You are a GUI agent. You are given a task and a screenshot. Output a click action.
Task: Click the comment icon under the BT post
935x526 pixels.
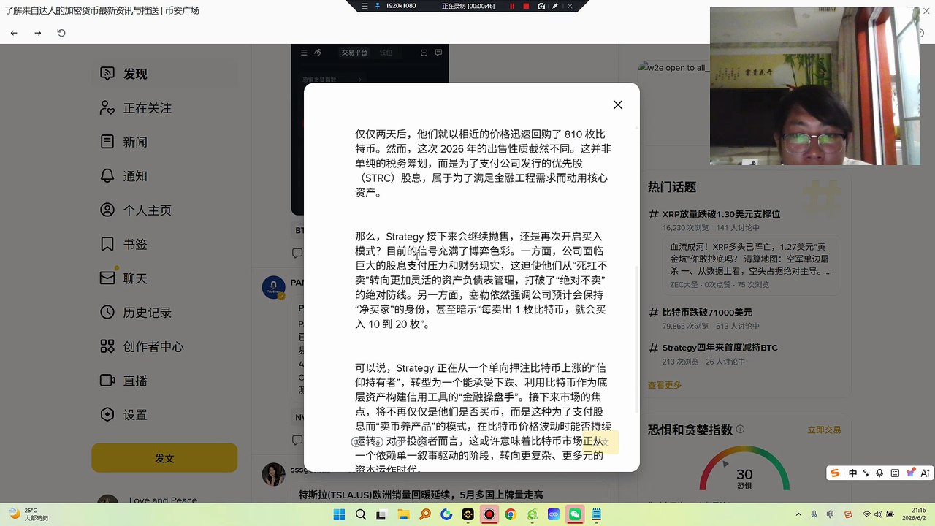297,254
